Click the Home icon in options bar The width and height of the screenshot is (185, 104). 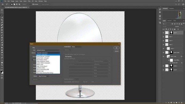(3, 4)
